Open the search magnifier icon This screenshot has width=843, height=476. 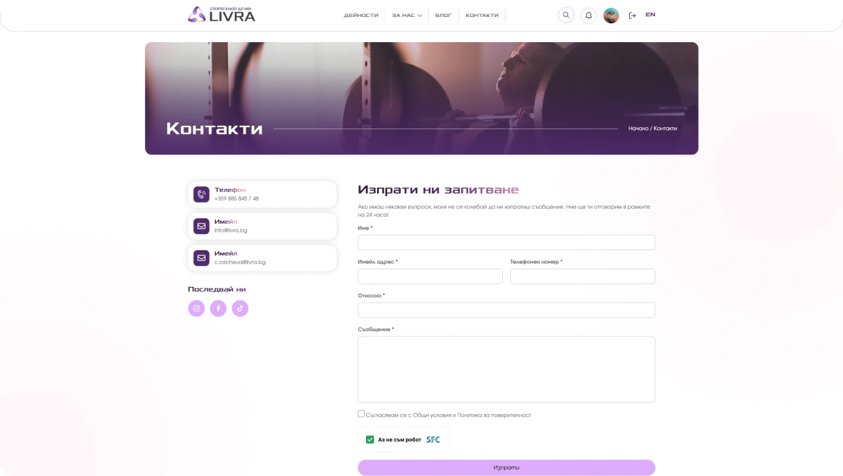[x=566, y=15]
